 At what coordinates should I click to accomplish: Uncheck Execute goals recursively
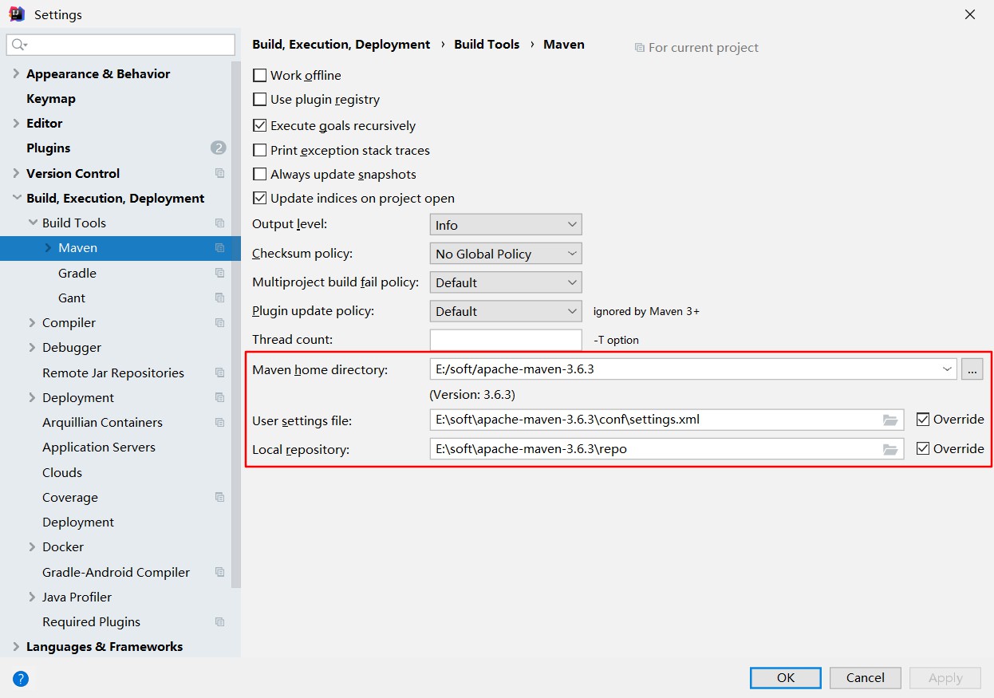tap(259, 125)
